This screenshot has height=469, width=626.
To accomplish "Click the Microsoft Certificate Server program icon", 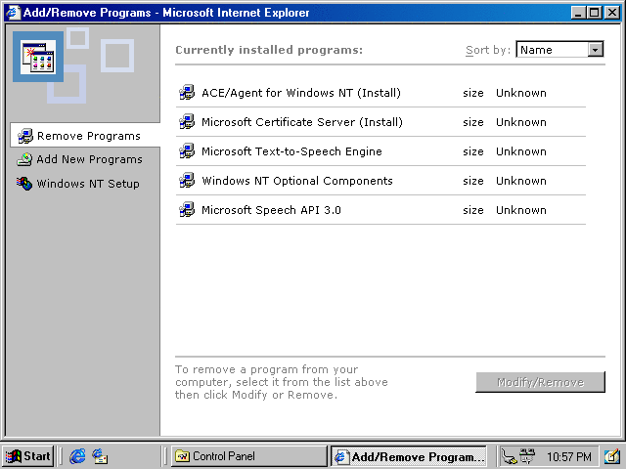I will coord(187,121).
